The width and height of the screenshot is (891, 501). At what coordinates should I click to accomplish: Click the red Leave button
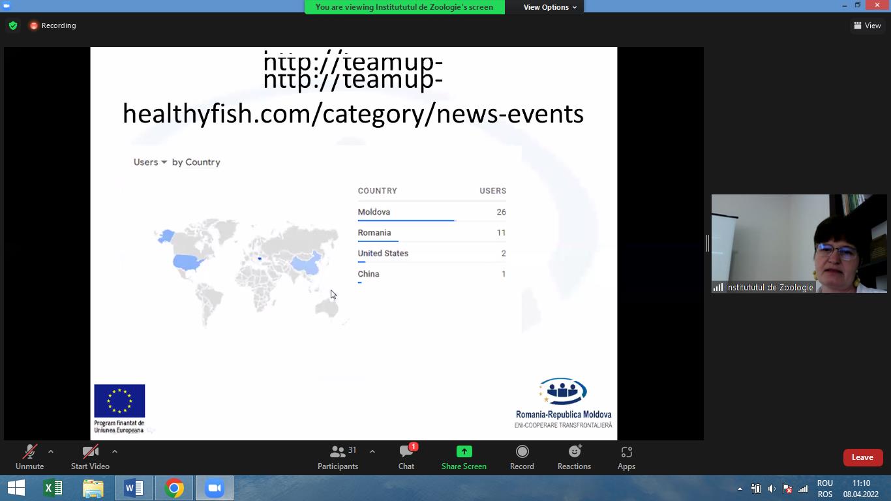pyautogui.click(x=862, y=457)
